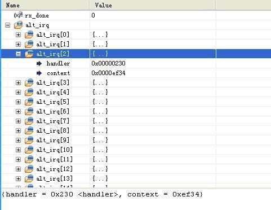
Task: Click the Value column header
Action: point(153,5)
